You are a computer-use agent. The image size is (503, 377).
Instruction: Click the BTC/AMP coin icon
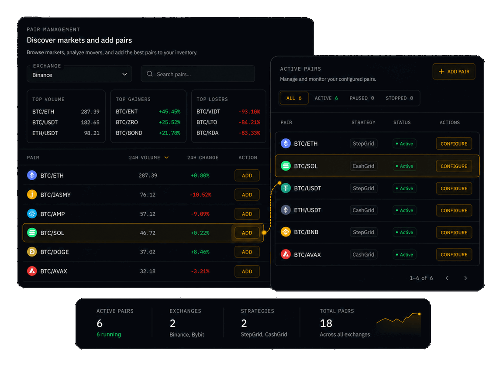coord(32,214)
